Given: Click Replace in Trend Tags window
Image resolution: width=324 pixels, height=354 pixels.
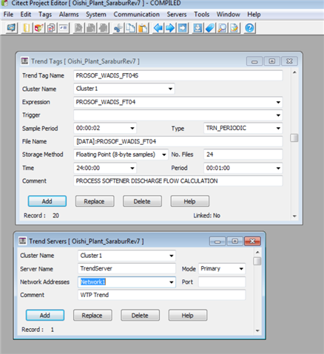Looking at the screenshot, I should point(95,201).
